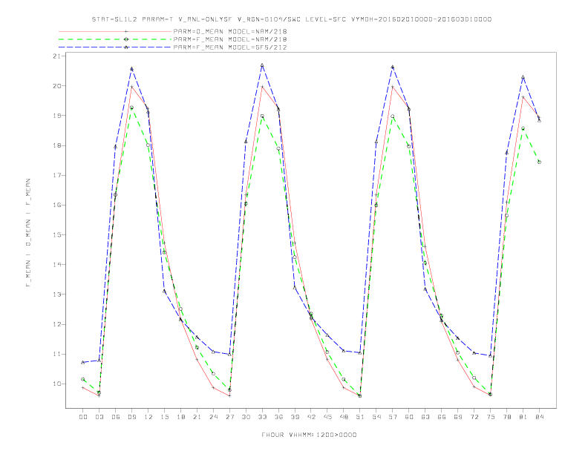This screenshot has height=454, width=588.
Task: Click y-axis tick label 16
Action: click(x=56, y=205)
